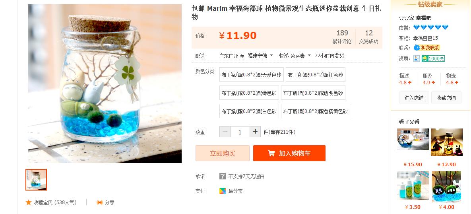
Task: Click the 和我联系 chat icon
Action: (x=426, y=47)
